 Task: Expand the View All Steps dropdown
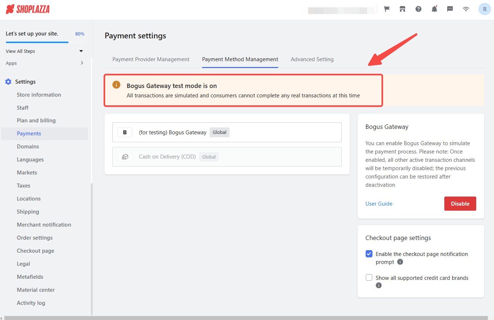[81, 51]
